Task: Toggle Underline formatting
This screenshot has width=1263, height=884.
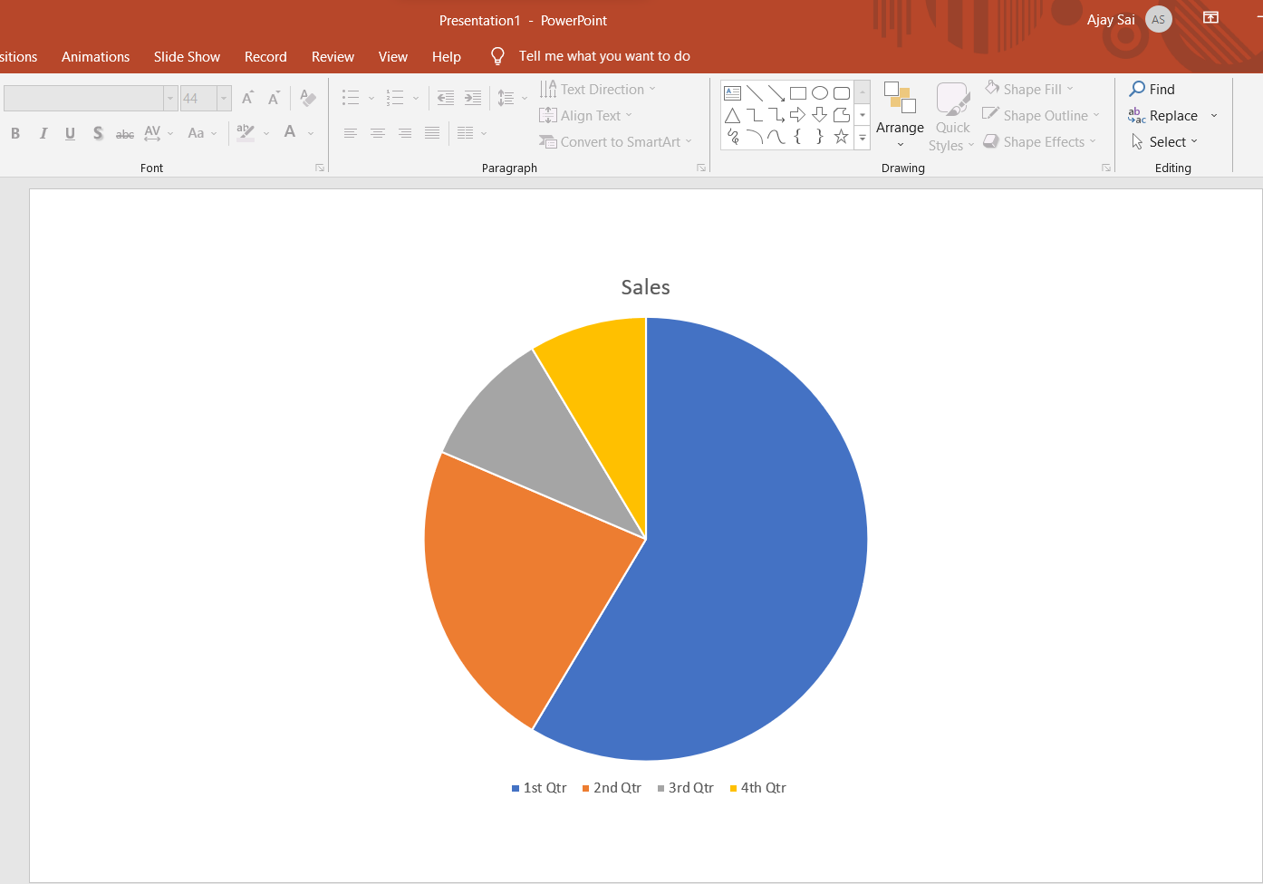Action: (70, 133)
